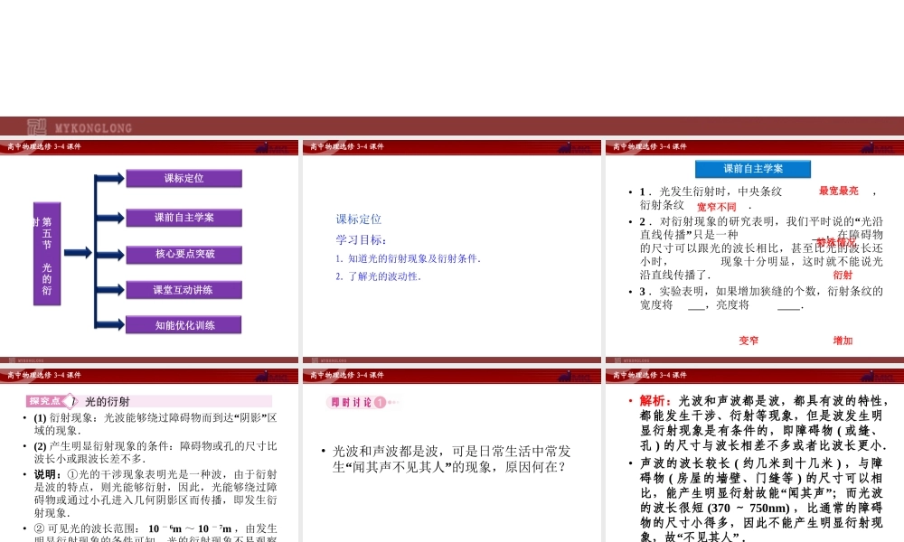Viewport: 904px width, 542px height.
Task: Click the arrow pointing to 课标定位
Action: point(109,179)
